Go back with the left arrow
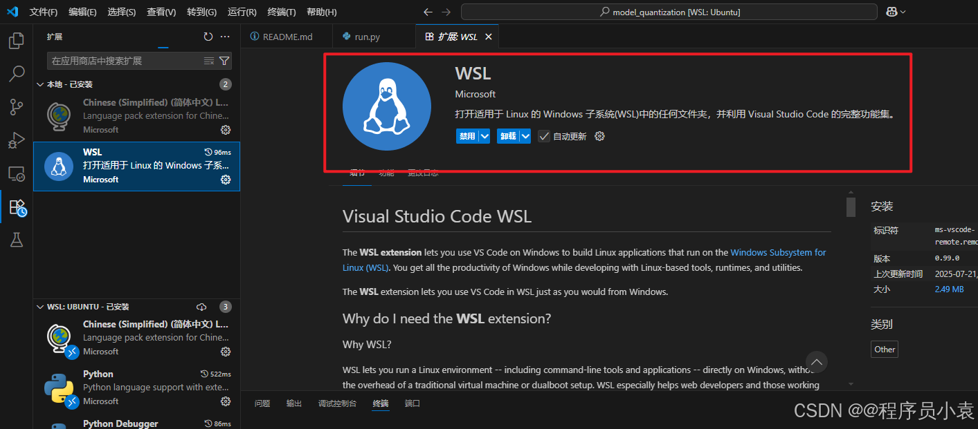Viewport: 978px width, 429px height. click(x=428, y=12)
